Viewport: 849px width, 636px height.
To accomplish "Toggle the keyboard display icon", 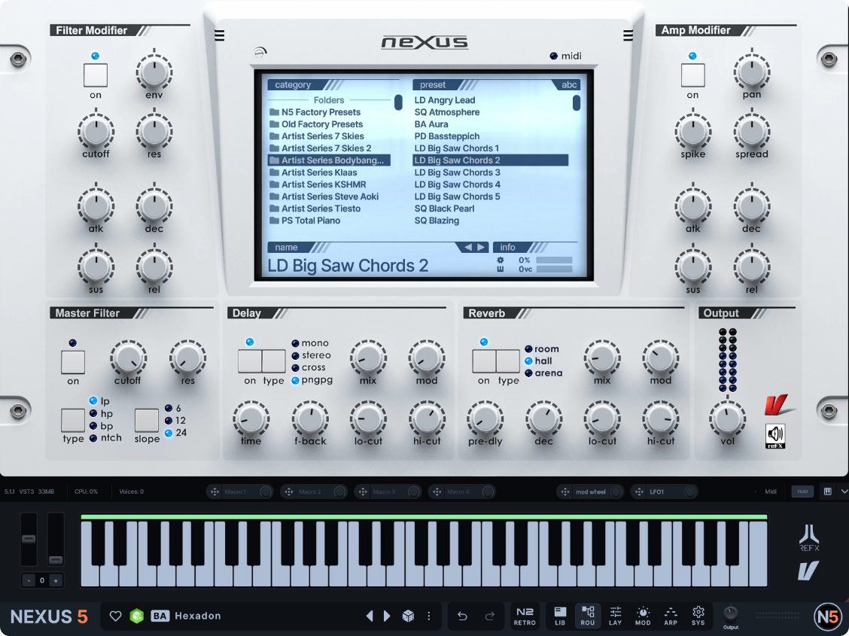I will 828,491.
